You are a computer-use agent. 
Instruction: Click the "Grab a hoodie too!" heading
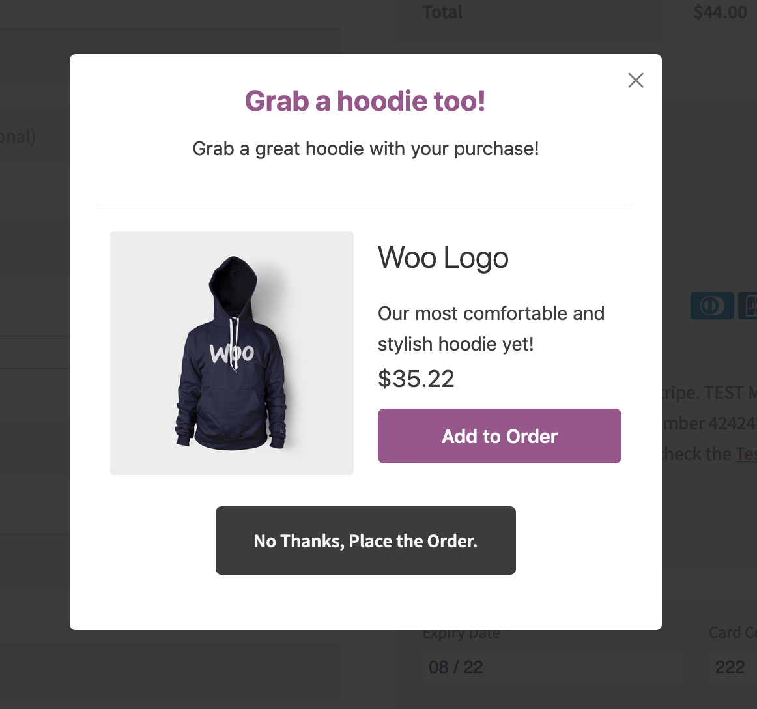[x=365, y=101]
